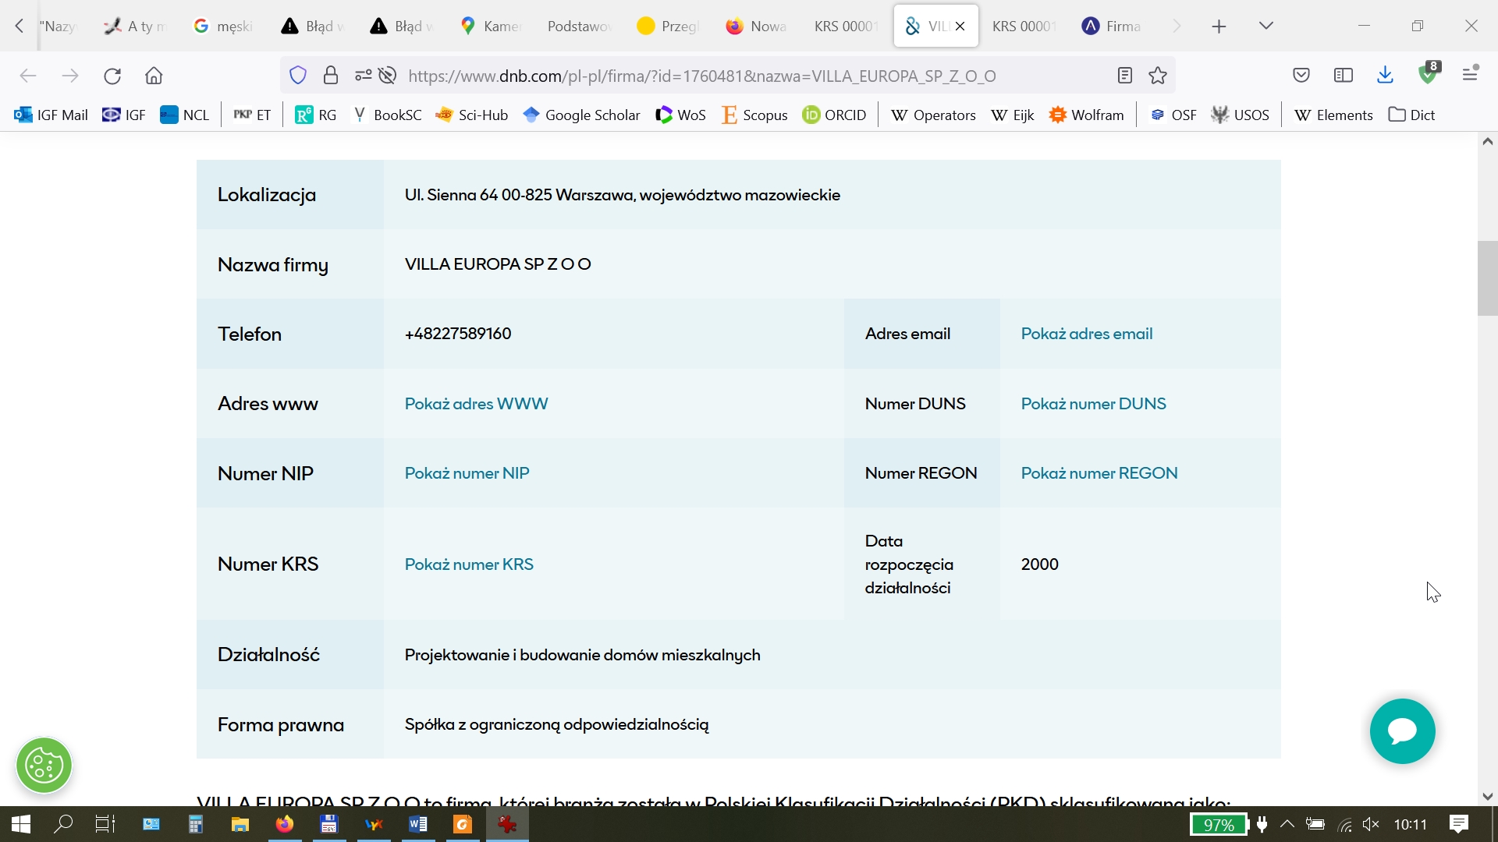
Task: Switch to the 'Nowa' tab
Action: point(758,26)
